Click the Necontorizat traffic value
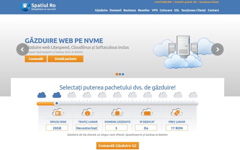This screenshot has width=240, height=150. (87, 128)
